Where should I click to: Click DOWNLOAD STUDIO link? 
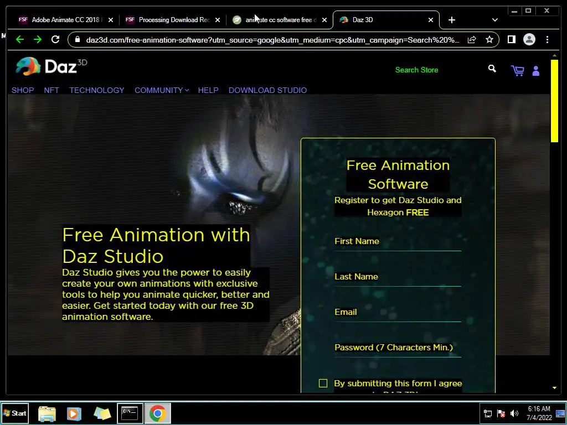[267, 90]
